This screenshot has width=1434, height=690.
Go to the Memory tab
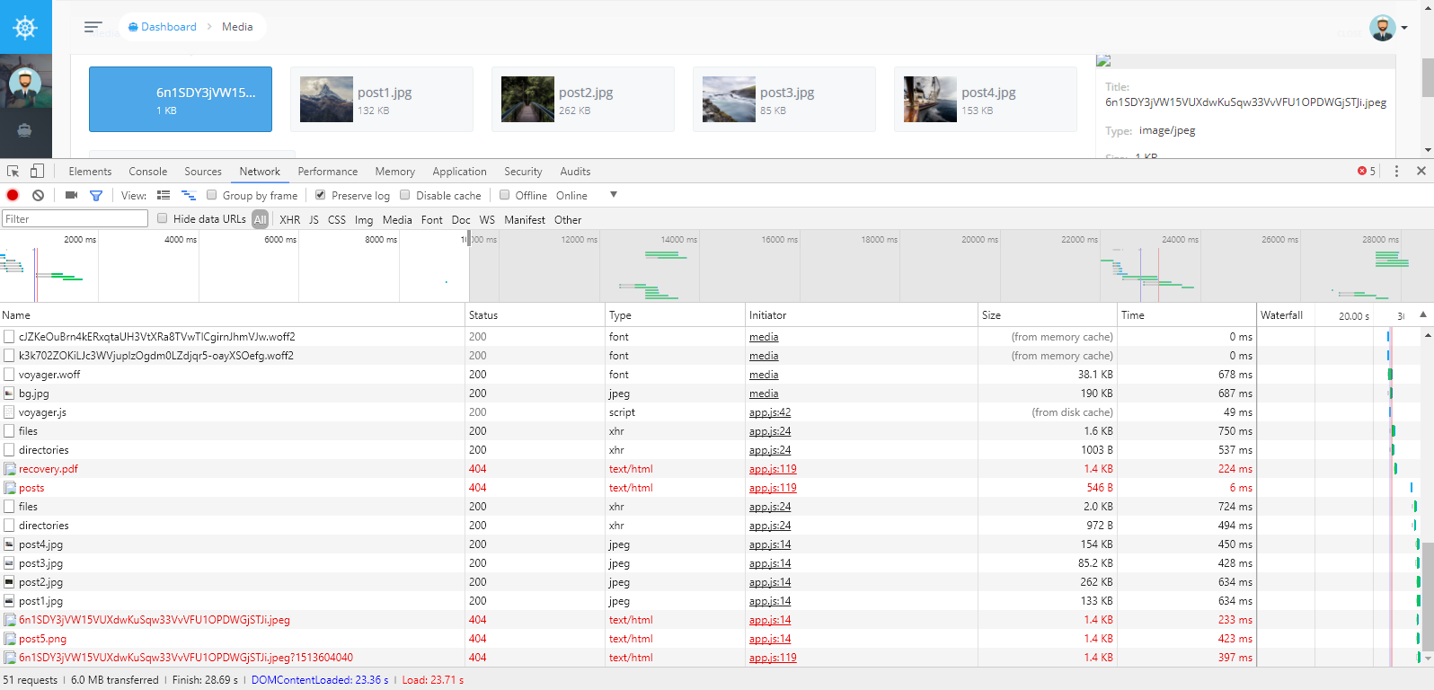pyautogui.click(x=395, y=172)
